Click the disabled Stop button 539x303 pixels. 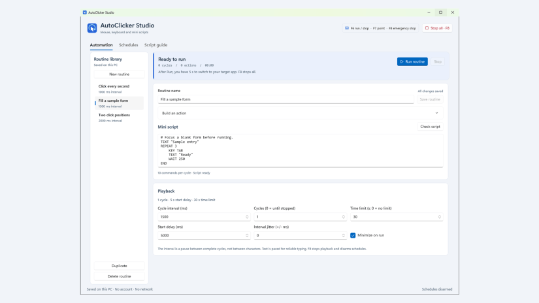click(x=437, y=61)
